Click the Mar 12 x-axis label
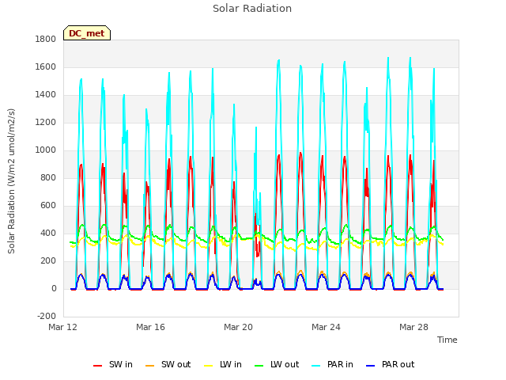This screenshot has height=380, width=506. tap(63, 327)
